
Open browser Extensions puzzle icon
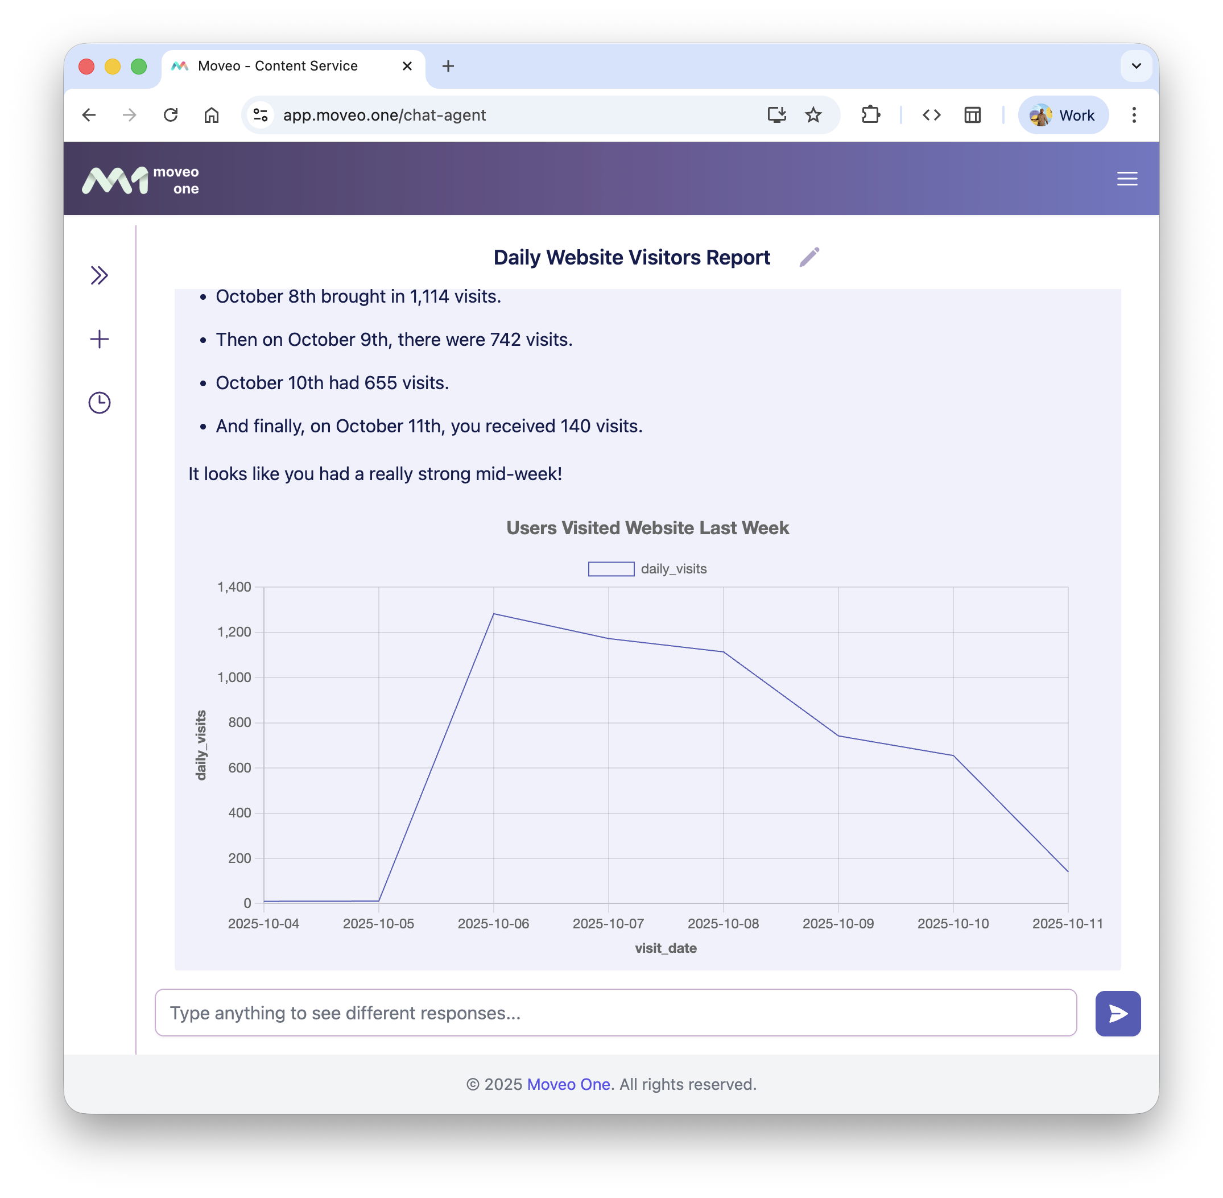tap(871, 115)
